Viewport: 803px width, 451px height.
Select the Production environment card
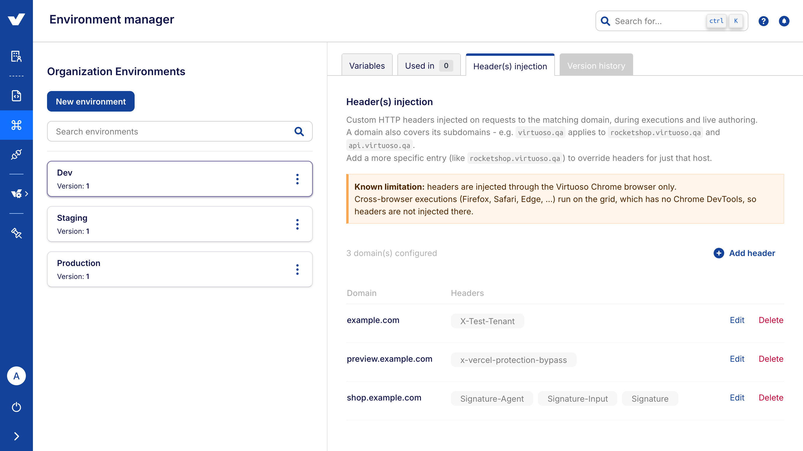pyautogui.click(x=180, y=269)
